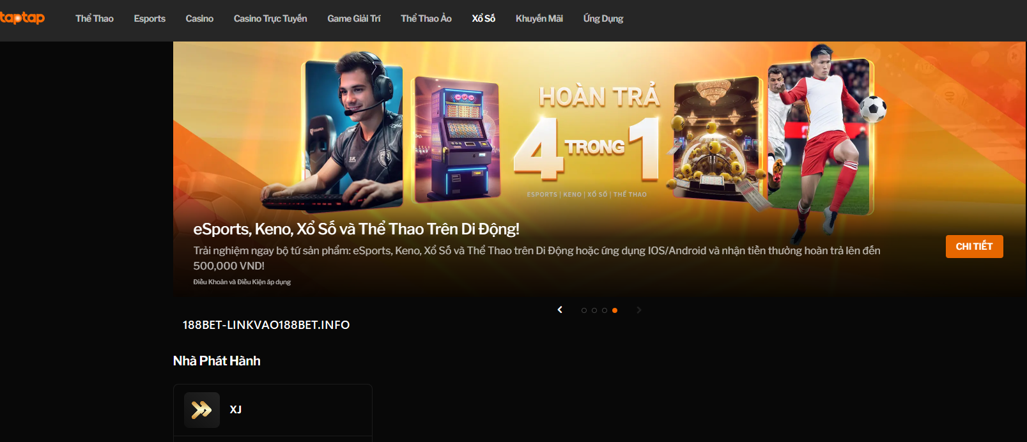Open the Thể Thao menu

point(95,19)
